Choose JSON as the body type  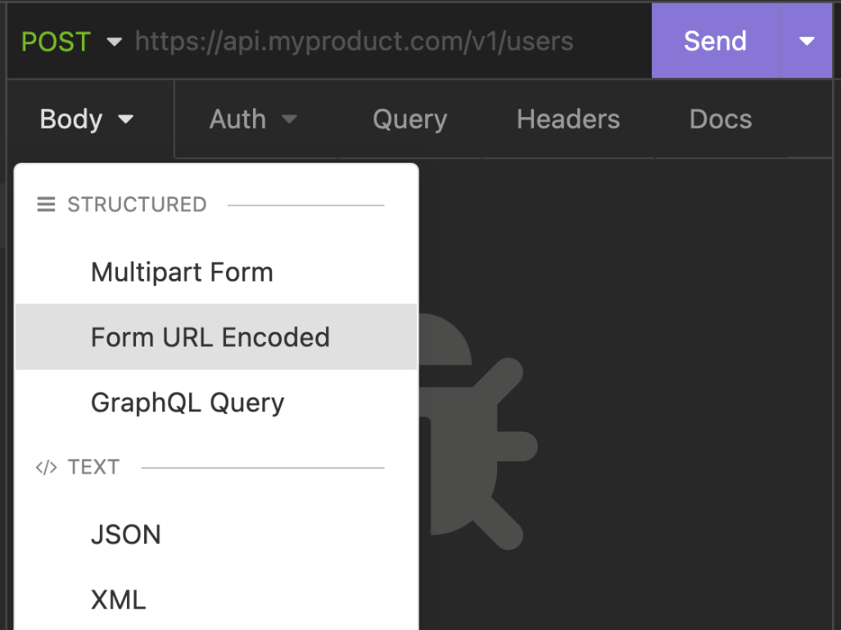coord(126,535)
